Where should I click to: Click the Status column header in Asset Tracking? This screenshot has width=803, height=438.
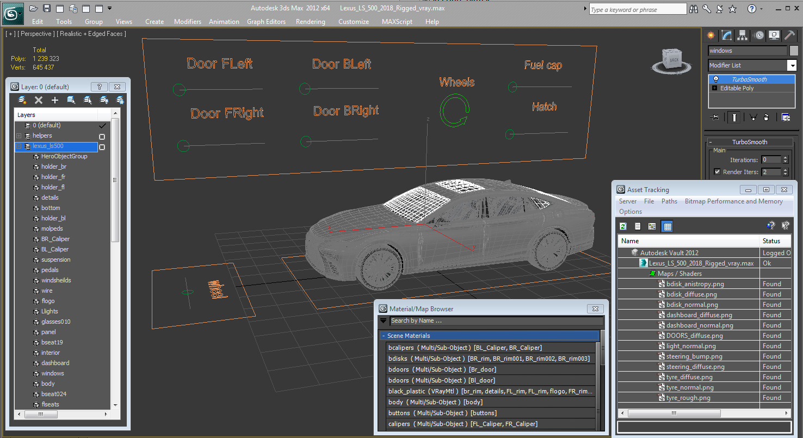776,241
